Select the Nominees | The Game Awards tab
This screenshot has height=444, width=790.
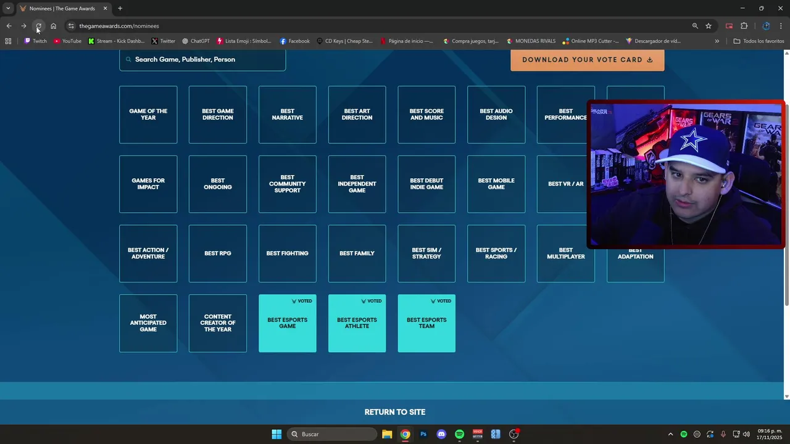63,9
